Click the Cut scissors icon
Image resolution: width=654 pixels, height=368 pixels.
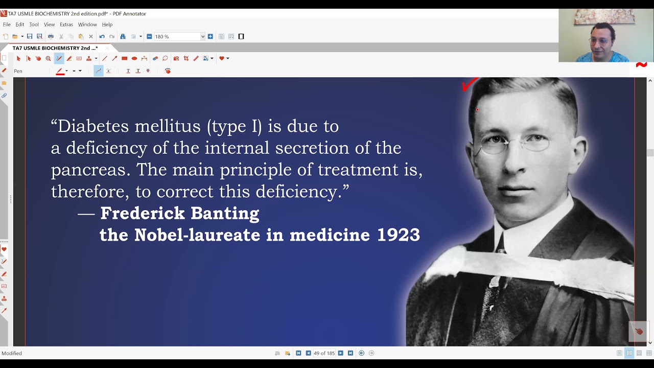61,36
